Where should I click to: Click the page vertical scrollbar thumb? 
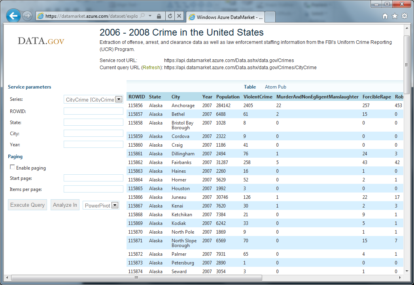click(x=406, y=65)
